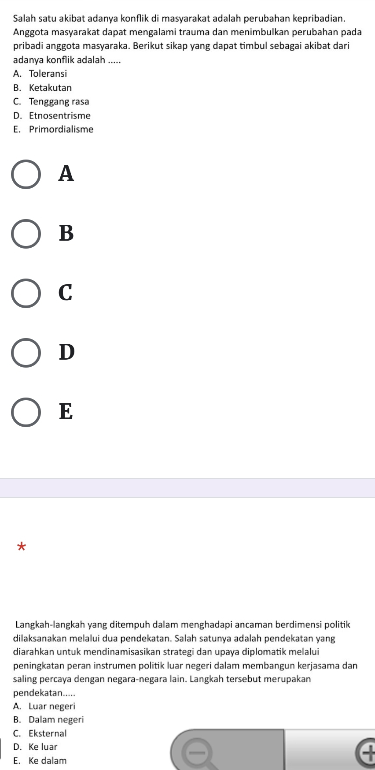Tick the radio button for answer E
The width and height of the screenshot is (375, 770).
tap(26, 412)
